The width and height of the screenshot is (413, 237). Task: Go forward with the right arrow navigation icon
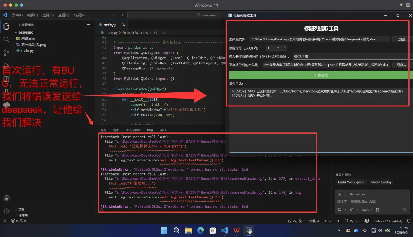122,15
